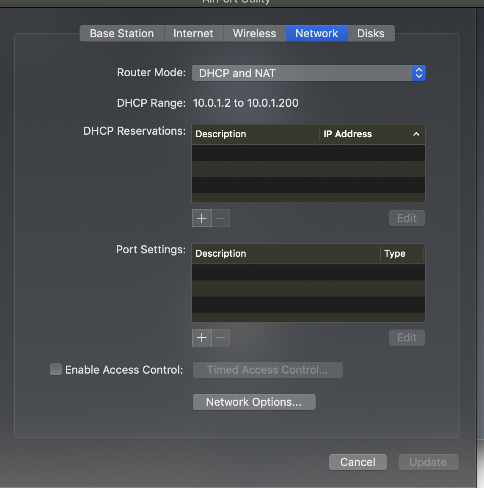Click Edit button under DHCP Reservations
Image resolution: width=484 pixels, height=488 pixels.
(407, 218)
